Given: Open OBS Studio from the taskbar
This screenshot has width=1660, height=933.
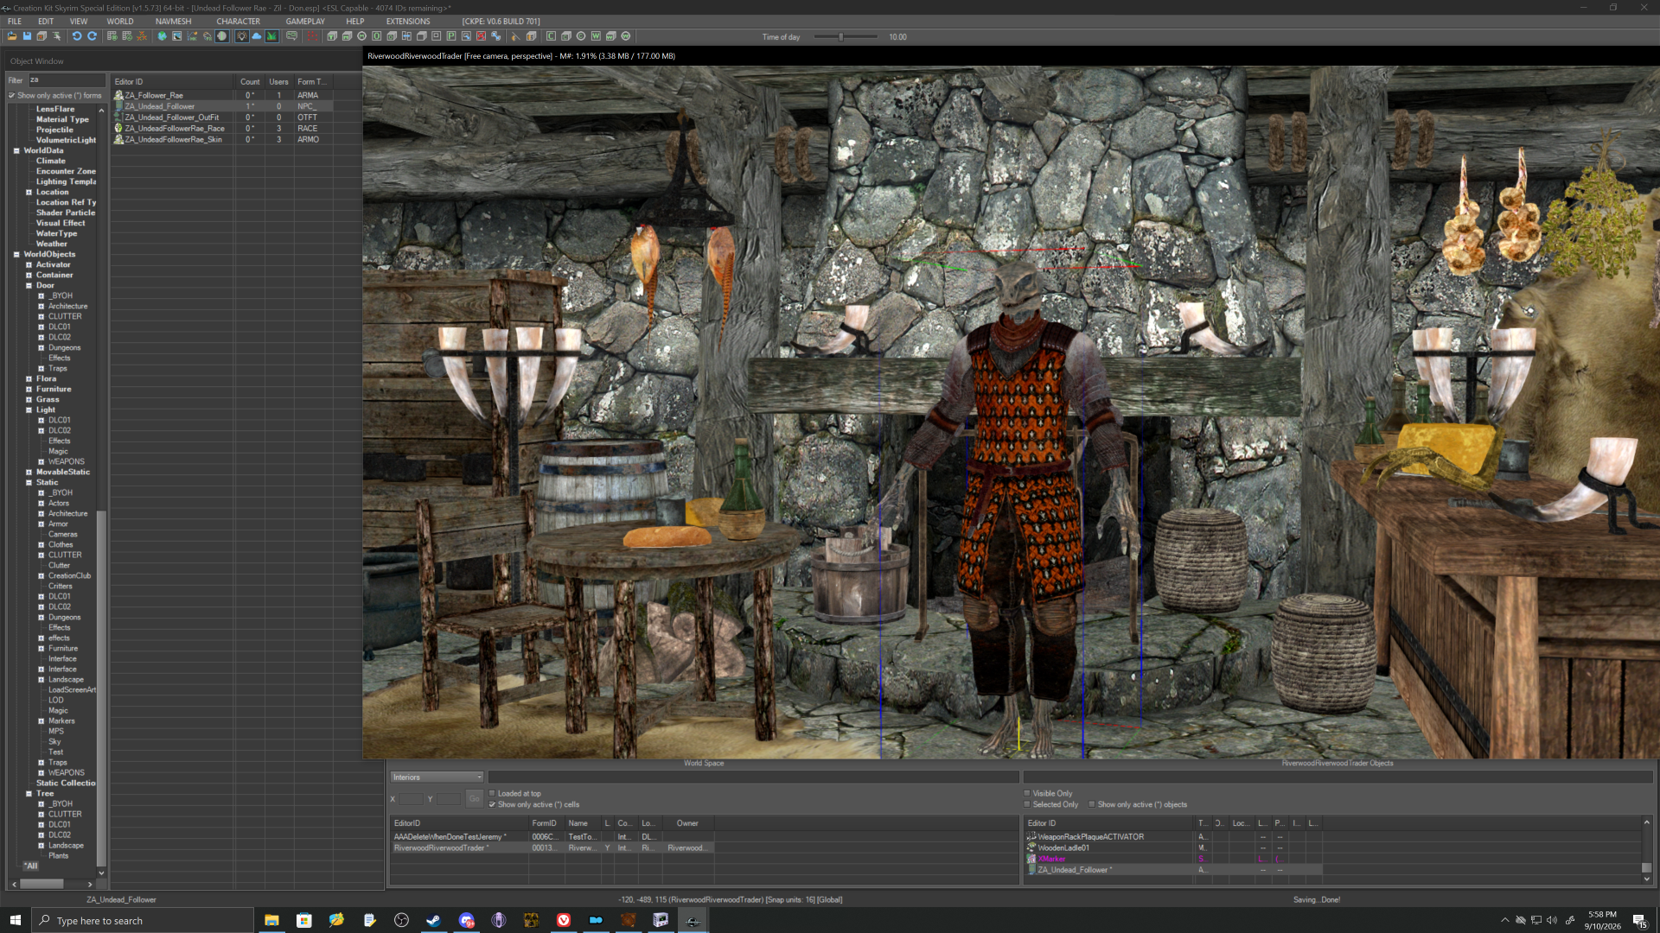Looking at the screenshot, I should 401,920.
